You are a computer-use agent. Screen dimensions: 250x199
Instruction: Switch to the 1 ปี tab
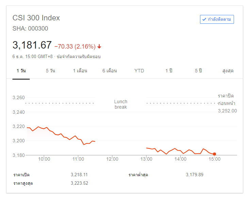click(169, 71)
